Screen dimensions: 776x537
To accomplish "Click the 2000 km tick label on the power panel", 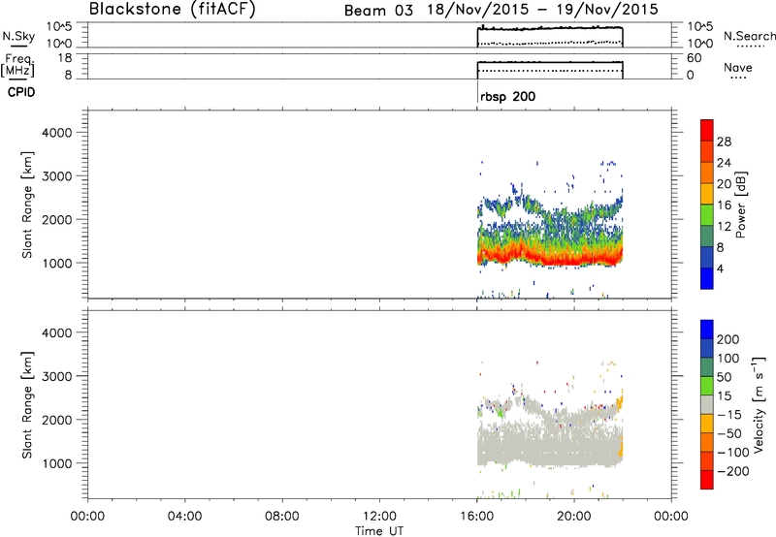I will point(57,219).
